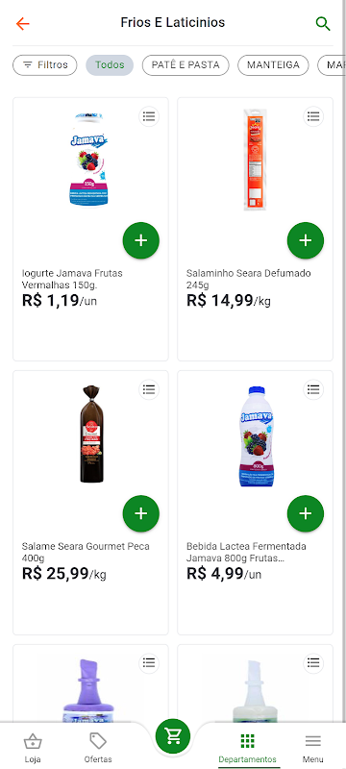
Task: Select the PATÊ E PASTA category chip
Action: pyautogui.click(x=185, y=65)
